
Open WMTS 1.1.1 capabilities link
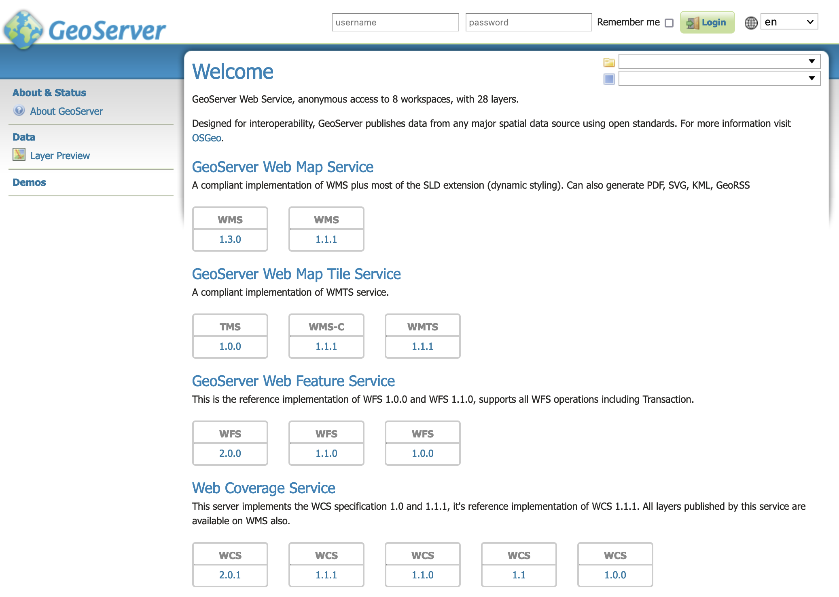coord(422,346)
